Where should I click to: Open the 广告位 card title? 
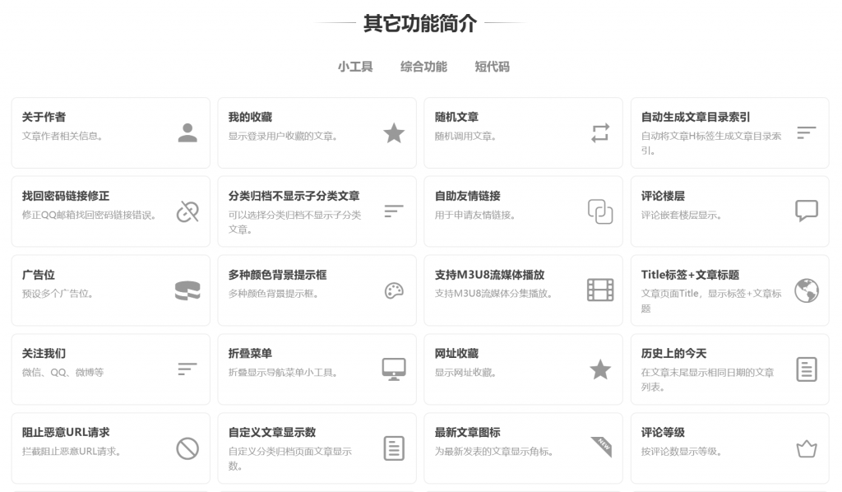pyautogui.click(x=39, y=275)
